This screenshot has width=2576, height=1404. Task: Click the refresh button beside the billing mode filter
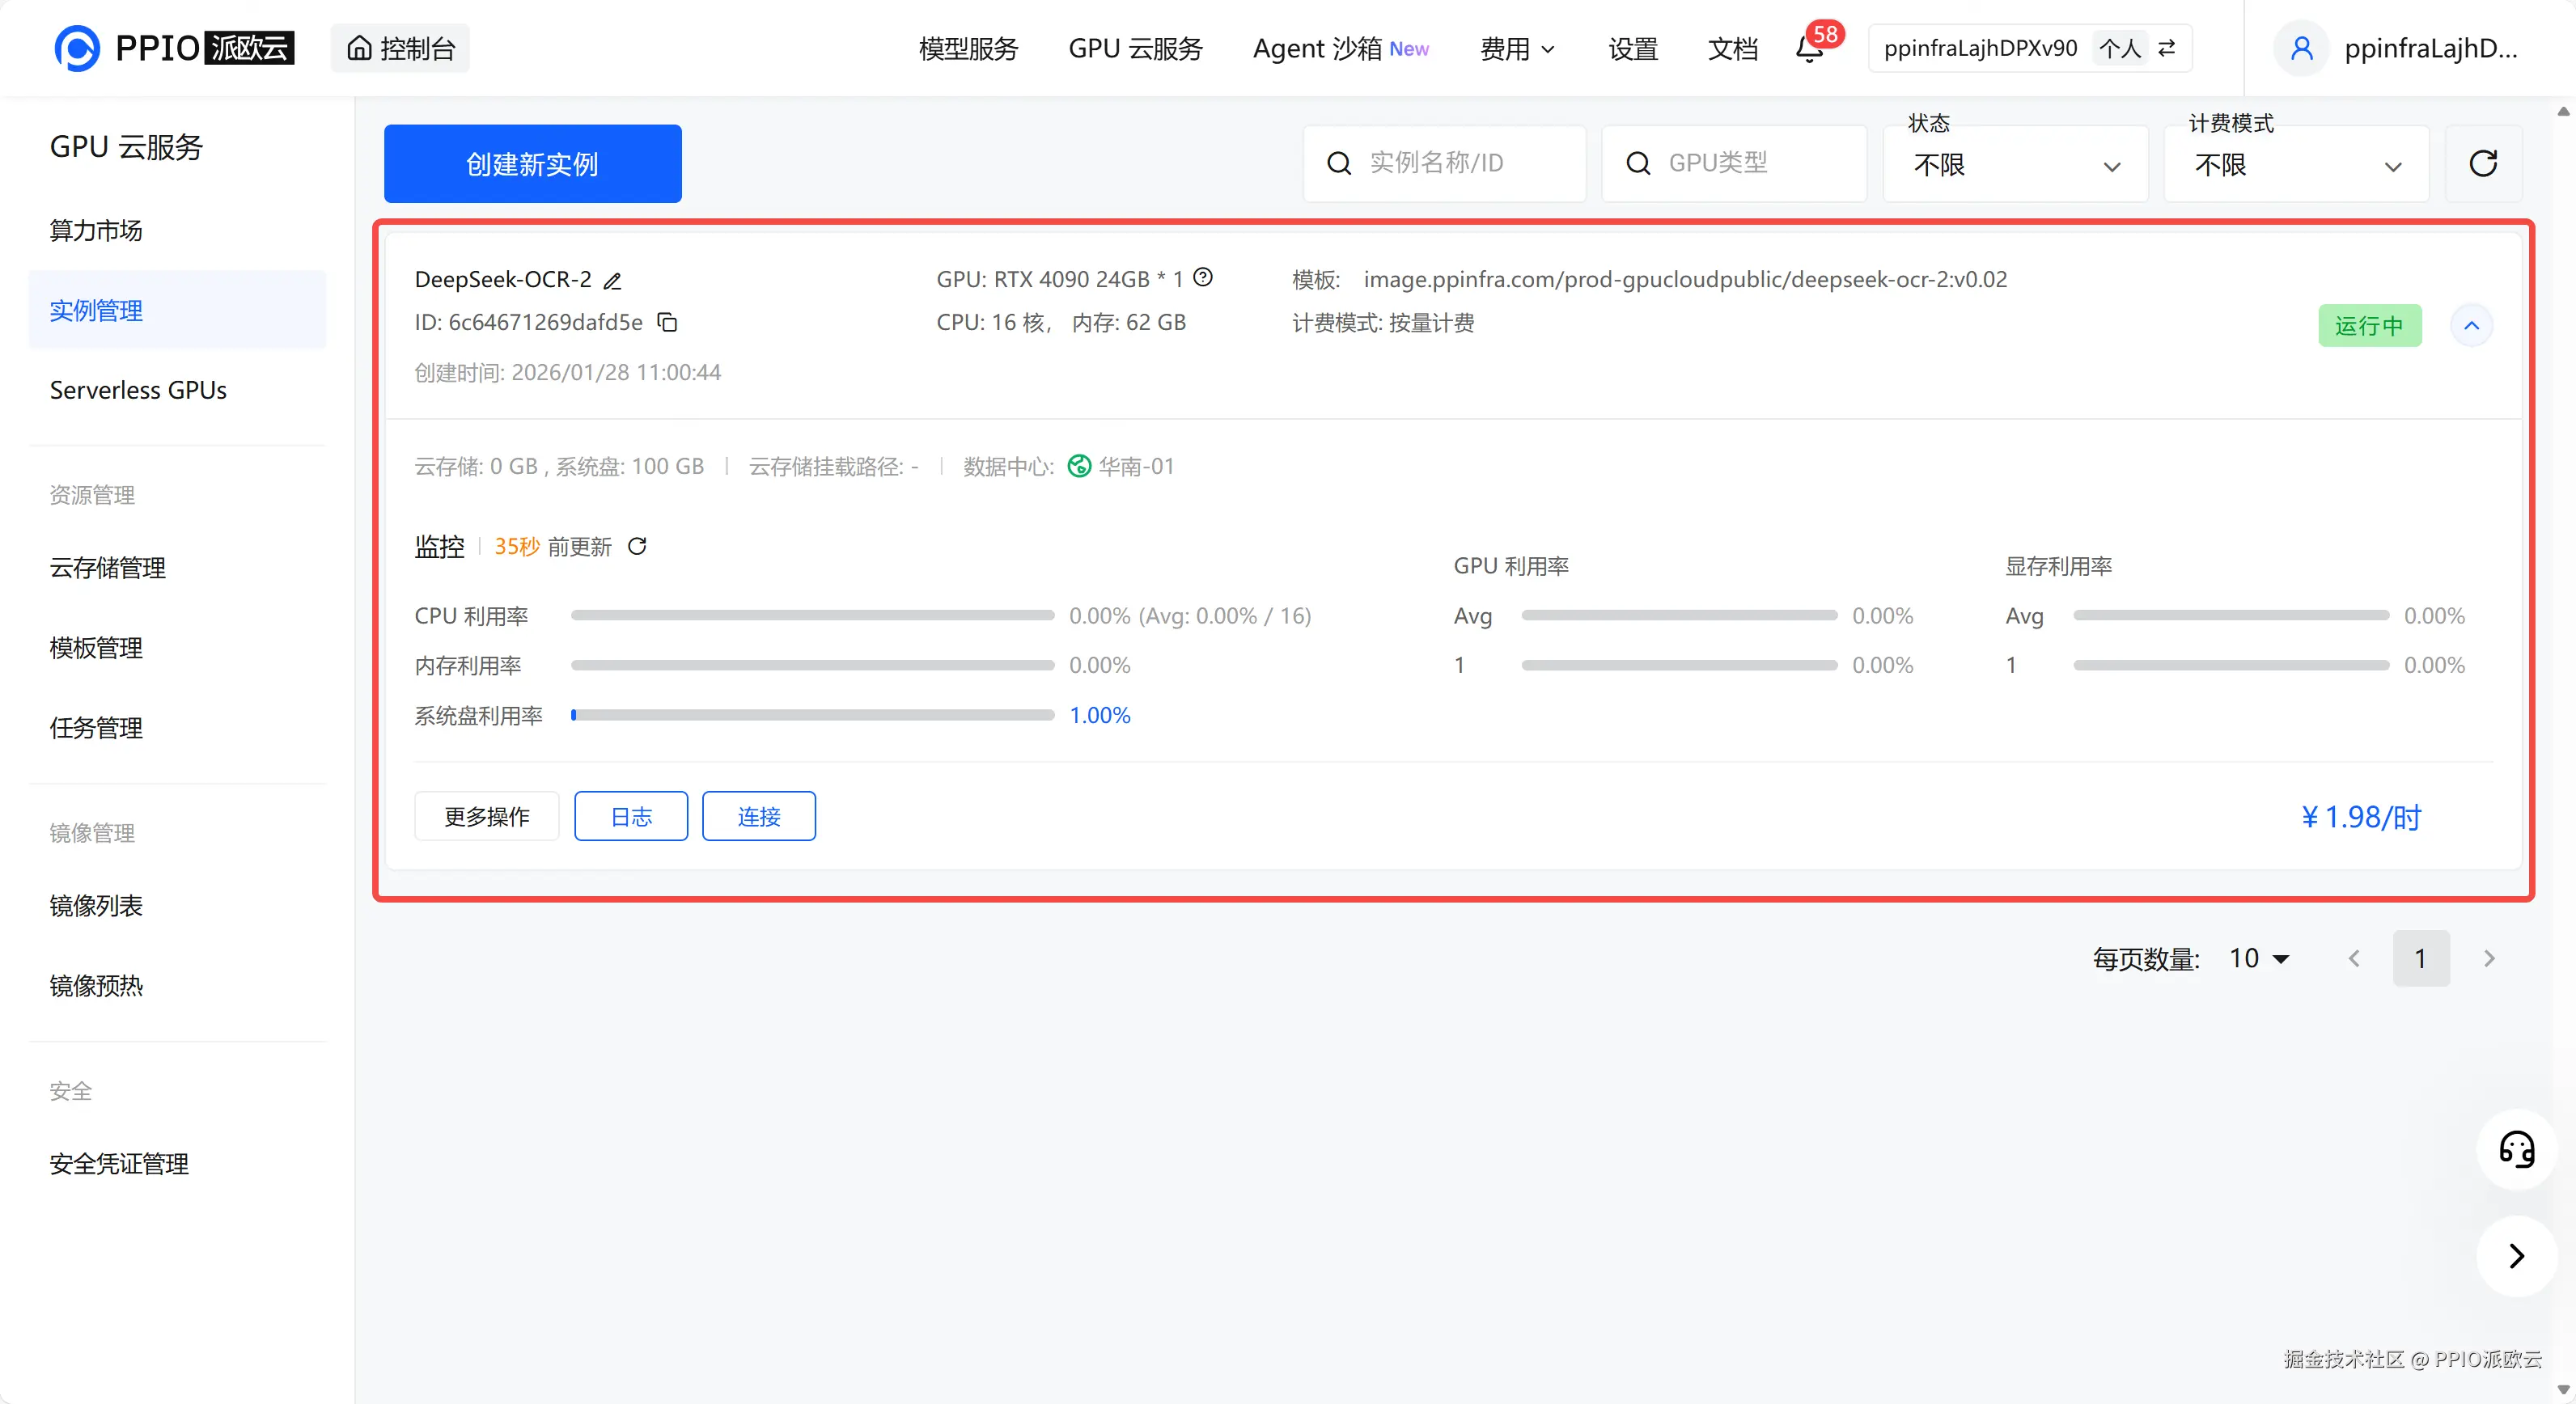click(x=2483, y=164)
